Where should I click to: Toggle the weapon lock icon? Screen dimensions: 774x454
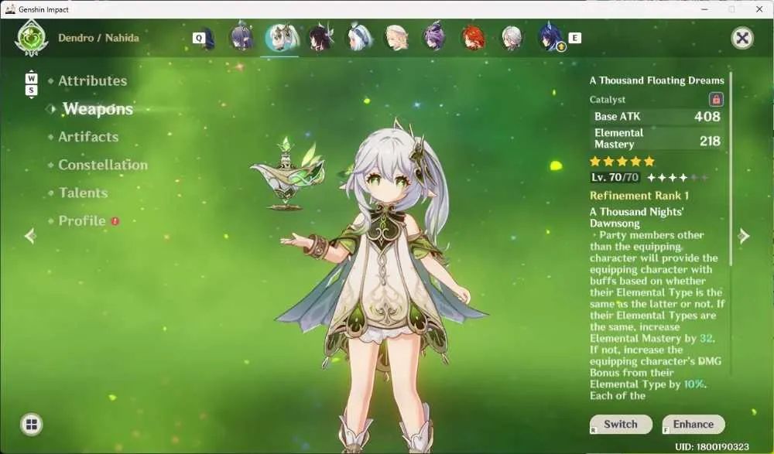pos(716,99)
